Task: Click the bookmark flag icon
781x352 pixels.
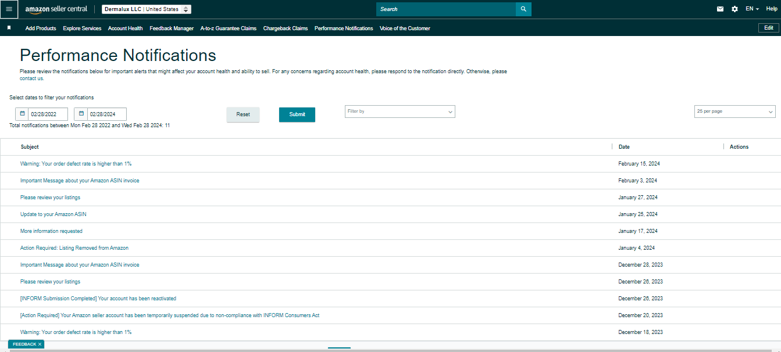Action: tap(9, 28)
